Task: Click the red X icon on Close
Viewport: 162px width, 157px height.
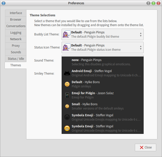Action: (x=142, y=147)
